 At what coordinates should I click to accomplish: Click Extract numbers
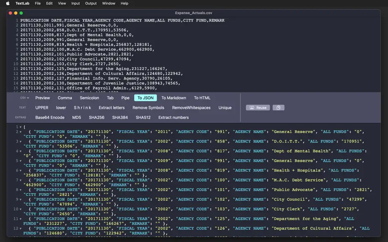point(173,118)
